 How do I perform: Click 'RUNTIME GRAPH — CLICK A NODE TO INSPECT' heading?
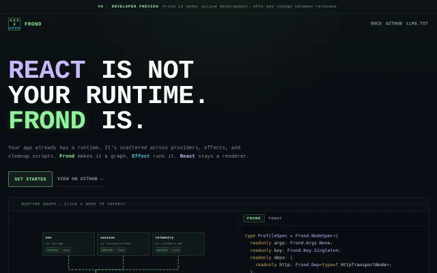click(x=74, y=204)
